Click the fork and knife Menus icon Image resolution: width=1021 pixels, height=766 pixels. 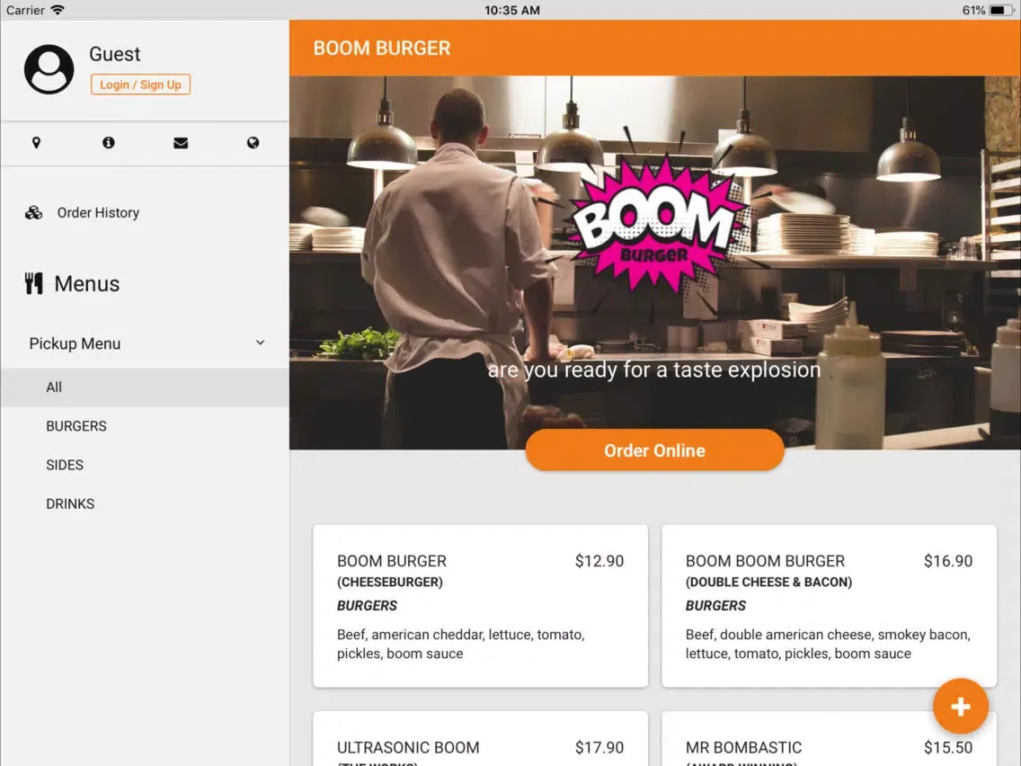point(34,283)
